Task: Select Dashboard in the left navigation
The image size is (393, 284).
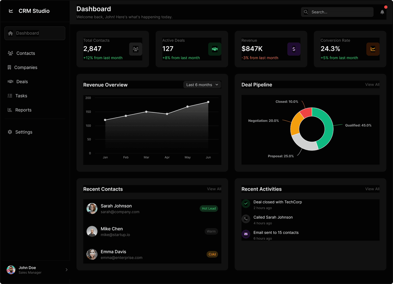Action: 27,33
